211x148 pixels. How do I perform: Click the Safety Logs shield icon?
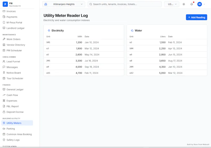click(x=4, y=140)
